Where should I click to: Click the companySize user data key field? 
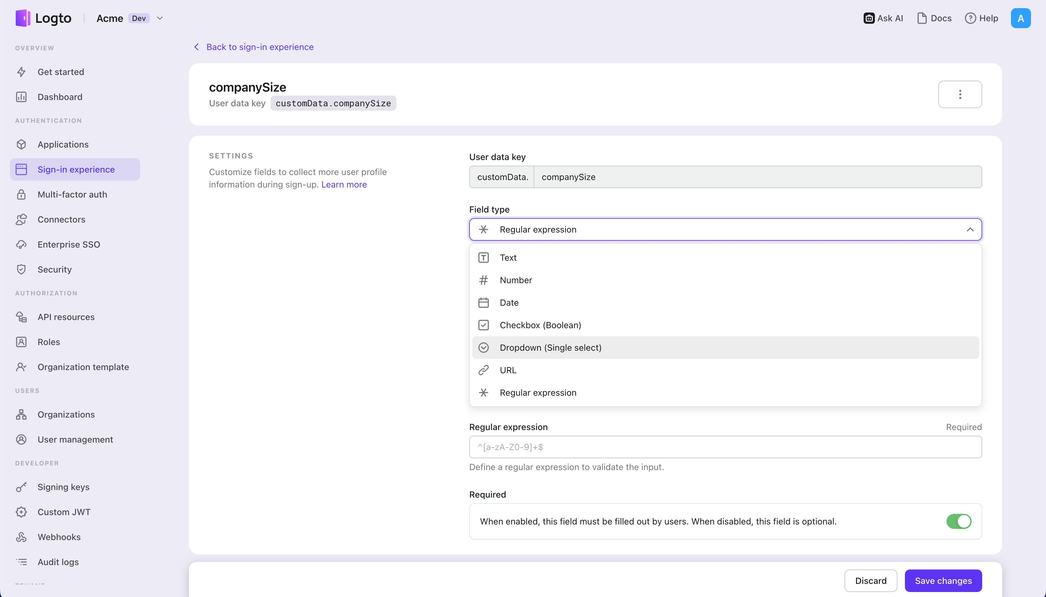tap(758, 177)
